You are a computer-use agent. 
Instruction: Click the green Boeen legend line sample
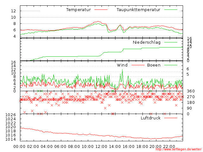click(x=171, y=65)
